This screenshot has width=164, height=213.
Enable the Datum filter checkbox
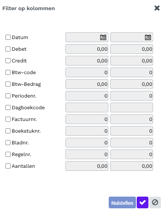[8, 37]
